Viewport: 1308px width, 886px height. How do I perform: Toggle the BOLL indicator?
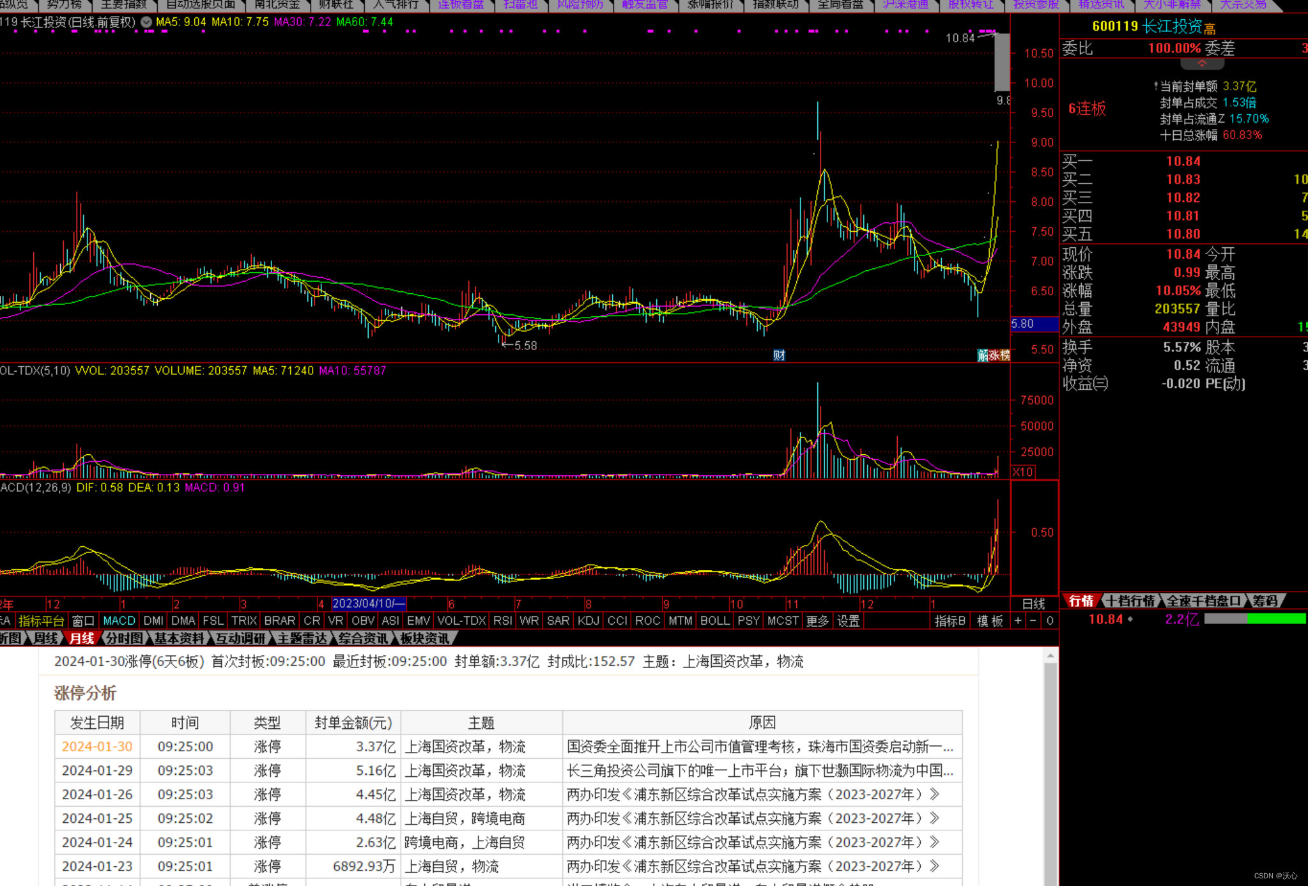[x=714, y=621]
